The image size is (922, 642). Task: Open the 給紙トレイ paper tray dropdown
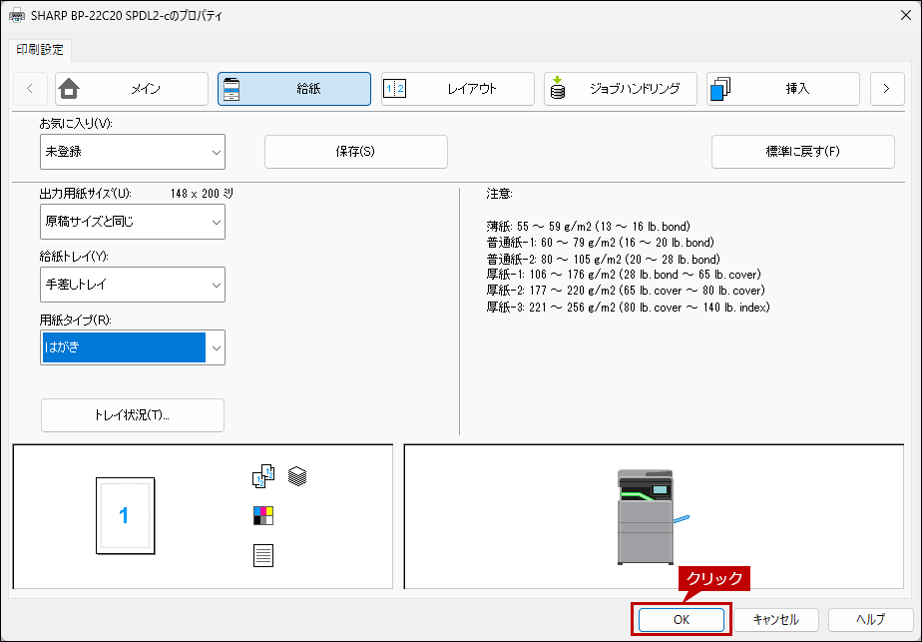click(133, 286)
